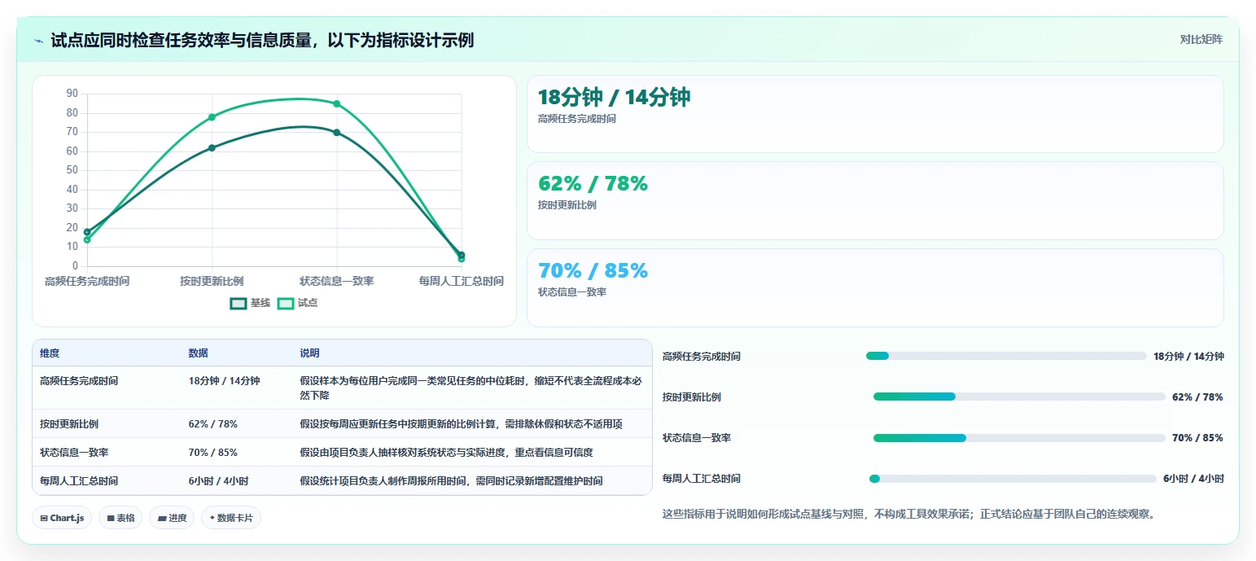This screenshot has width=1256, height=561.
Task: Click the page title 试点应同时检查任务效率
Action: 262,40
